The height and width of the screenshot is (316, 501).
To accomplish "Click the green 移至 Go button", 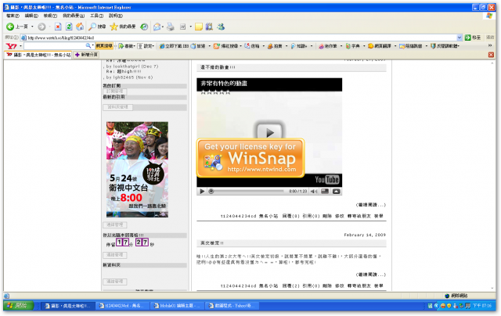I will pos(473,38).
